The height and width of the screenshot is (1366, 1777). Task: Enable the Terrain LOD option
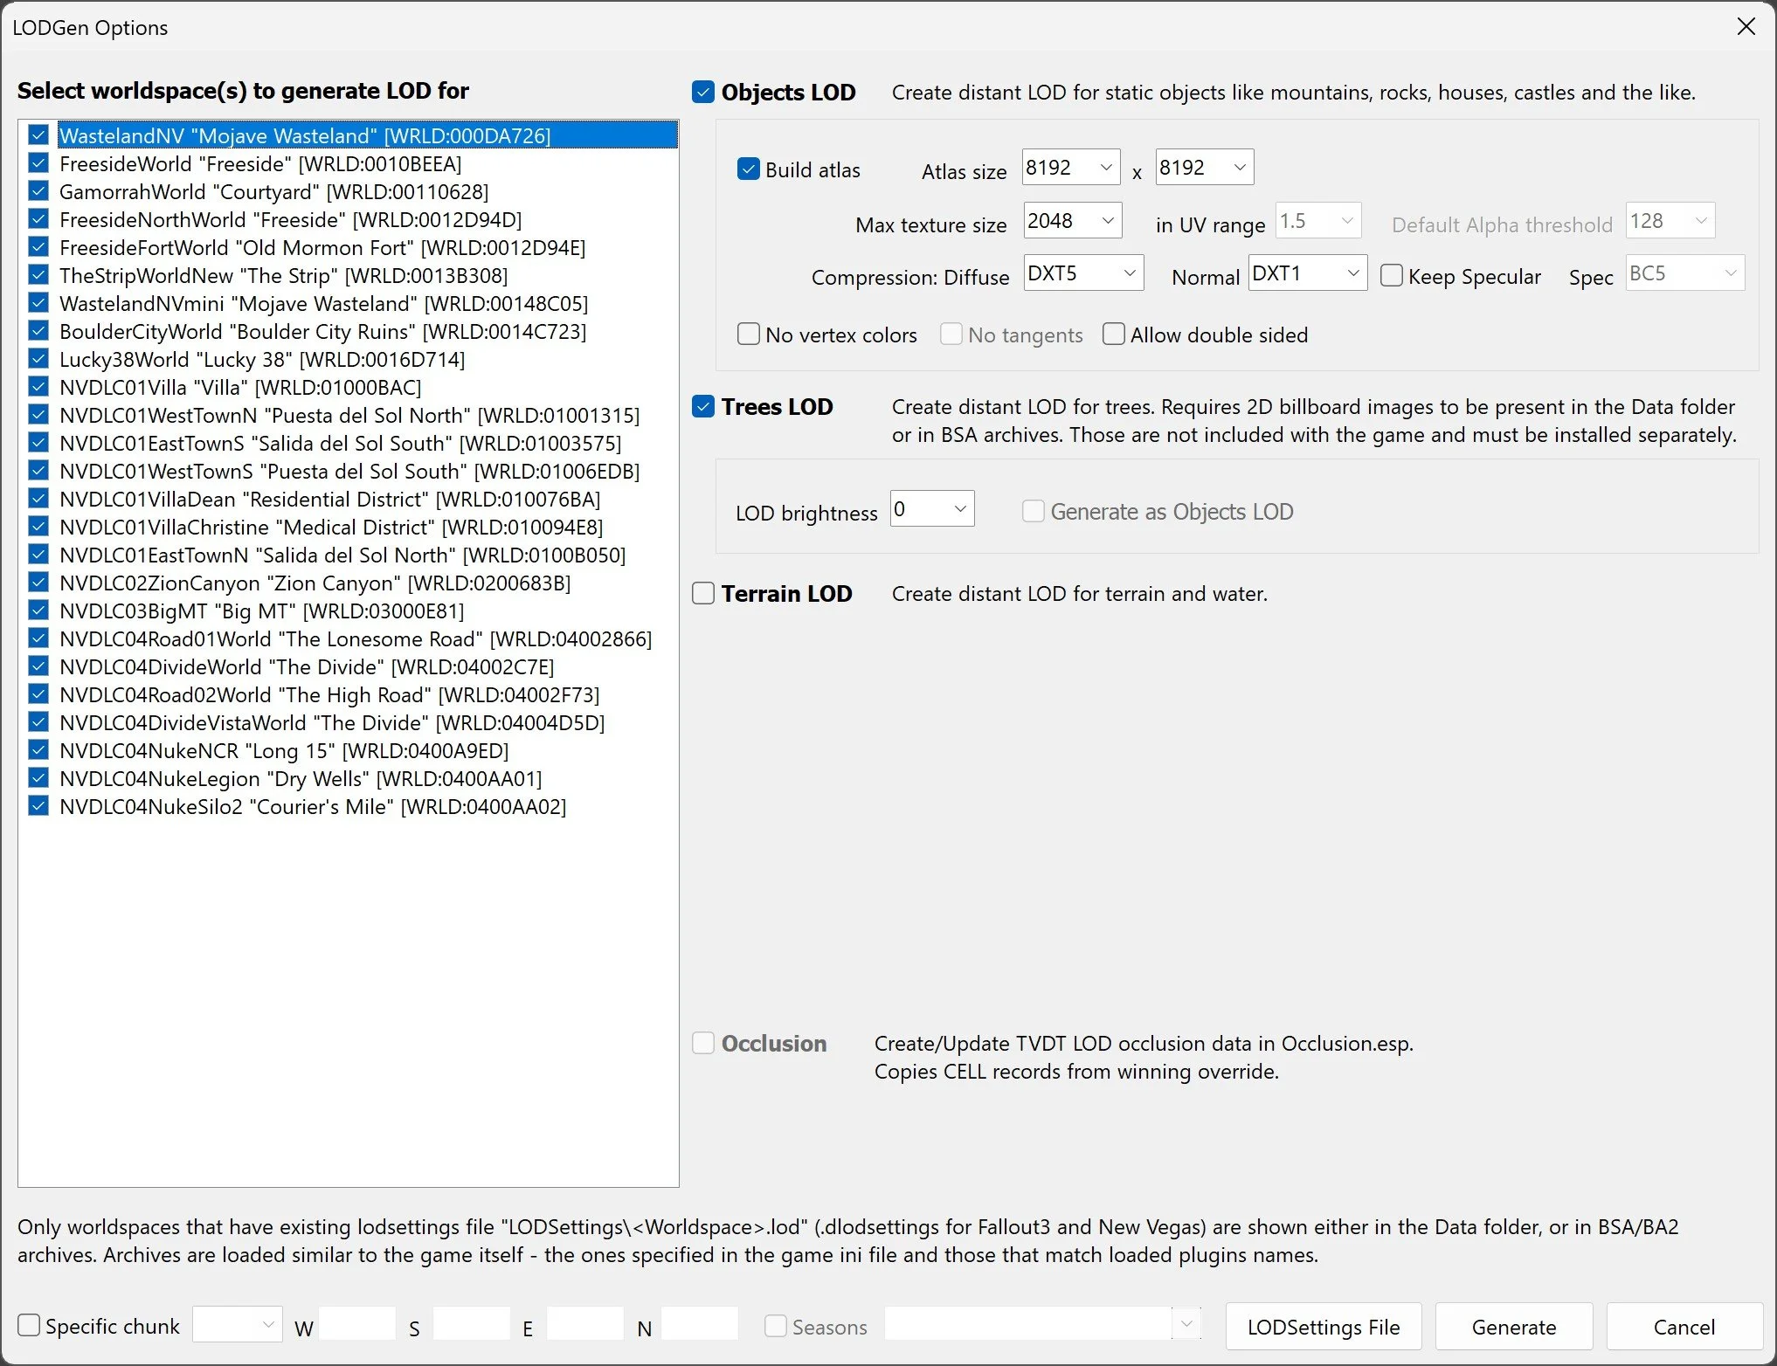(x=703, y=594)
